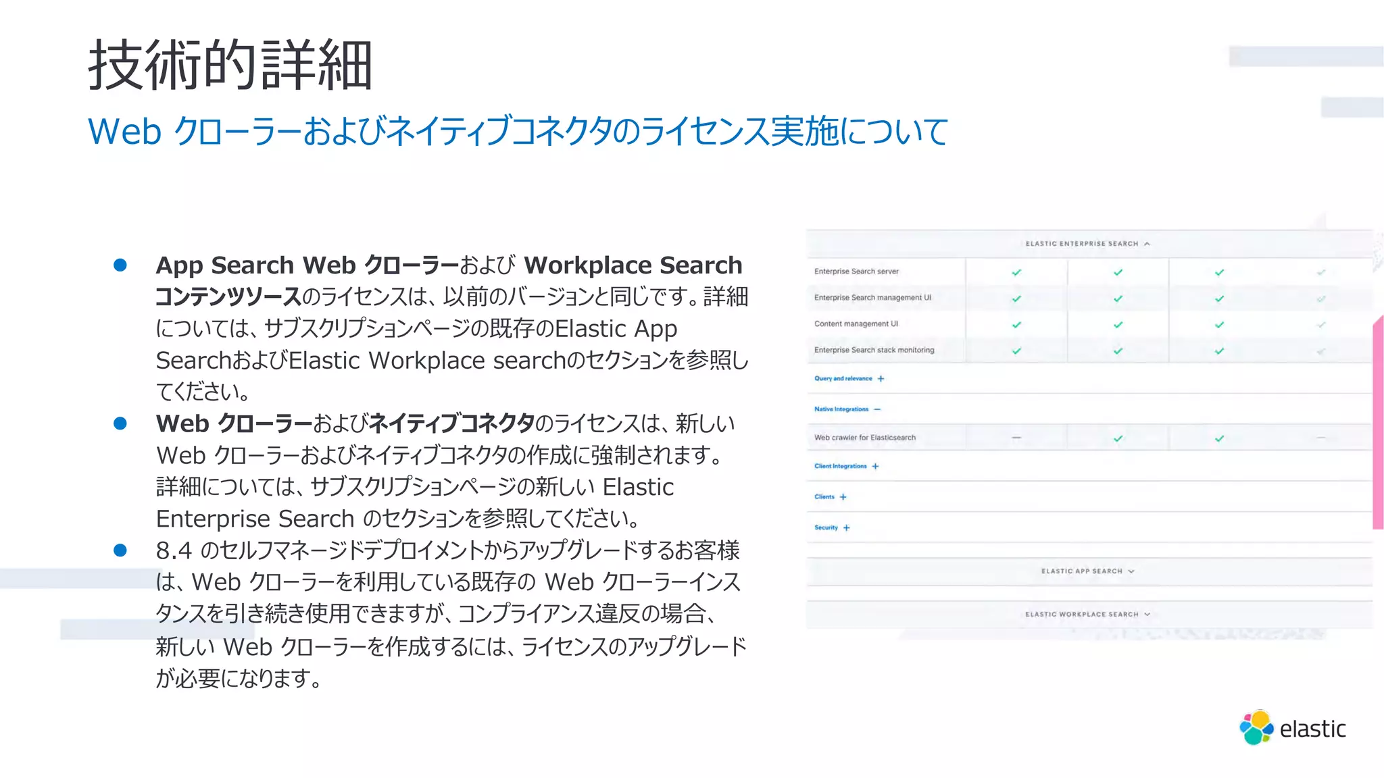The height and width of the screenshot is (778, 1384).
Task: Click the Content management UI row label
Action: [856, 324]
